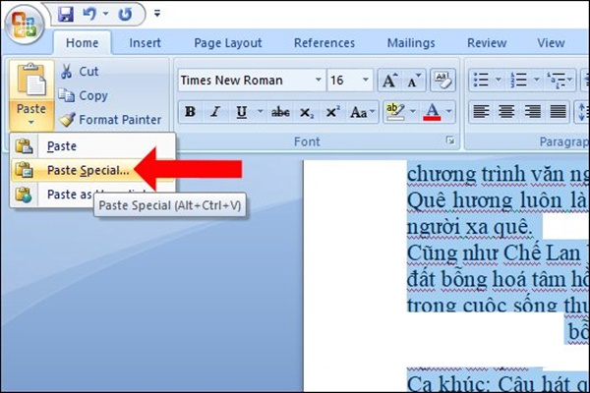The image size is (590, 393).
Task: Activate the Format Painter
Action: (x=110, y=120)
